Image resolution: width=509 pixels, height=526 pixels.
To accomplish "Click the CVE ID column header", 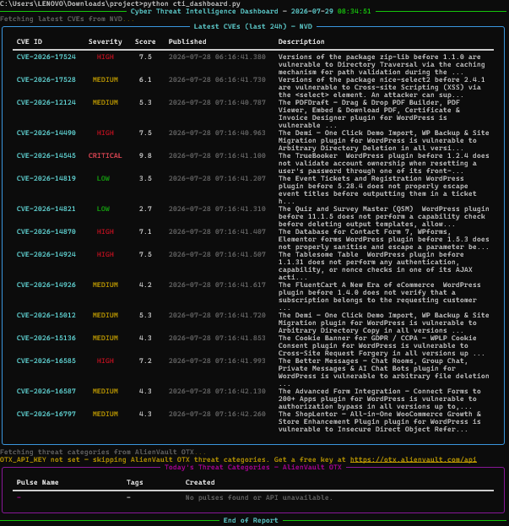I will [x=30, y=41].
